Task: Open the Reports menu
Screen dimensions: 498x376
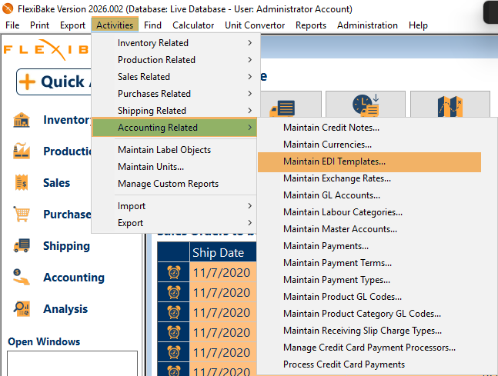Action: pos(311,25)
